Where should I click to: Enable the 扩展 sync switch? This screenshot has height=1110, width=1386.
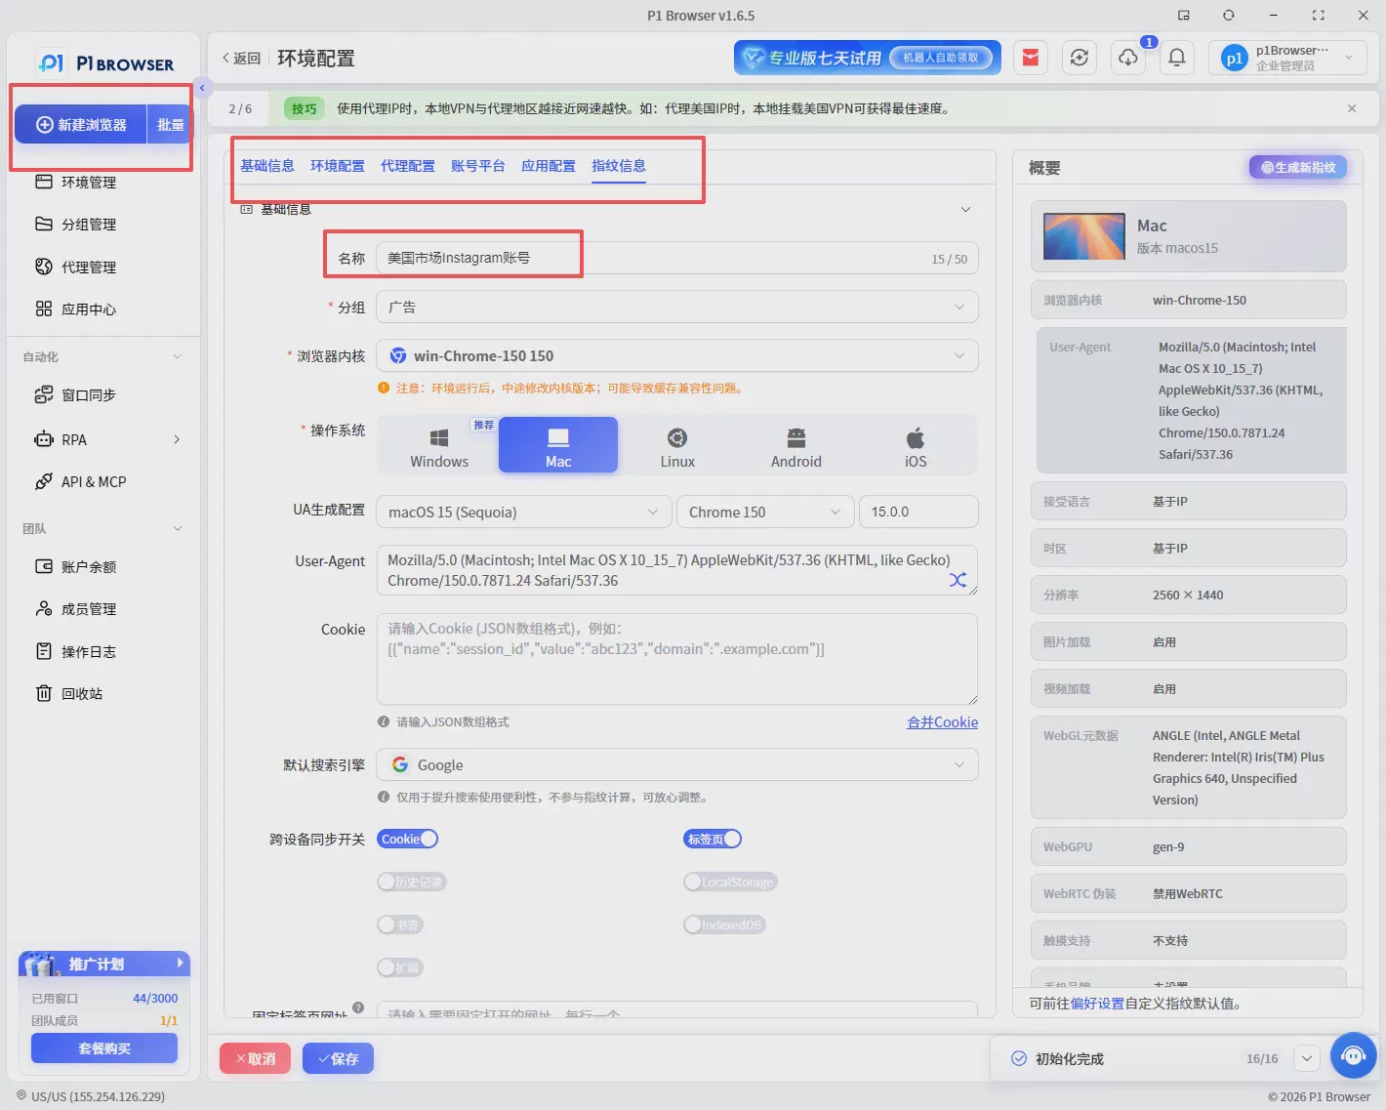(x=400, y=968)
